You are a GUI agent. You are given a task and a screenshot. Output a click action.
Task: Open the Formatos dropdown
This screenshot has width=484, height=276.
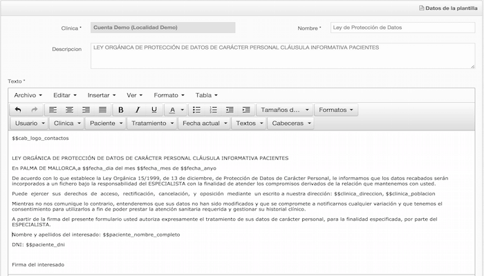336,110
